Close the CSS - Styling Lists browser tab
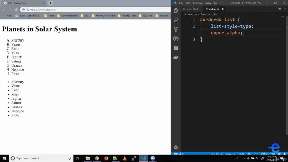Viewport: 288px width, 162px height. tap(43, 3)
